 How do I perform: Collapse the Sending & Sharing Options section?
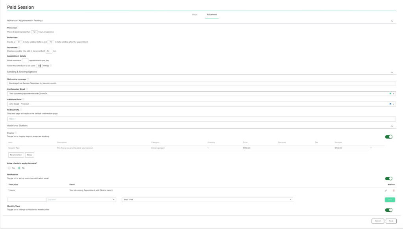[x=392, y=72]
